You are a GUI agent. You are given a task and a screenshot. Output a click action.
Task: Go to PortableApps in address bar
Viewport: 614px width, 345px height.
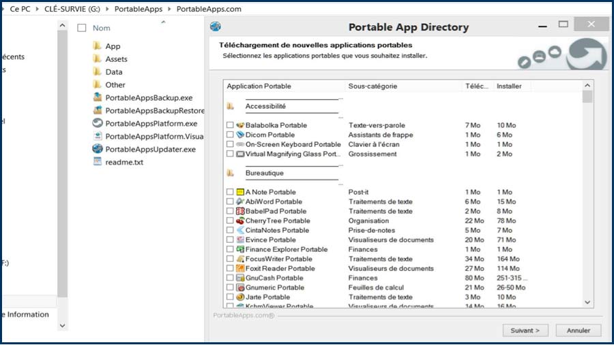[x=138, y=9]
